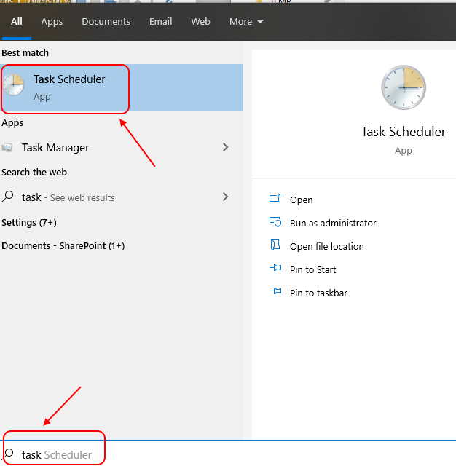Choose Run as administrator

(x=333, y=224)
